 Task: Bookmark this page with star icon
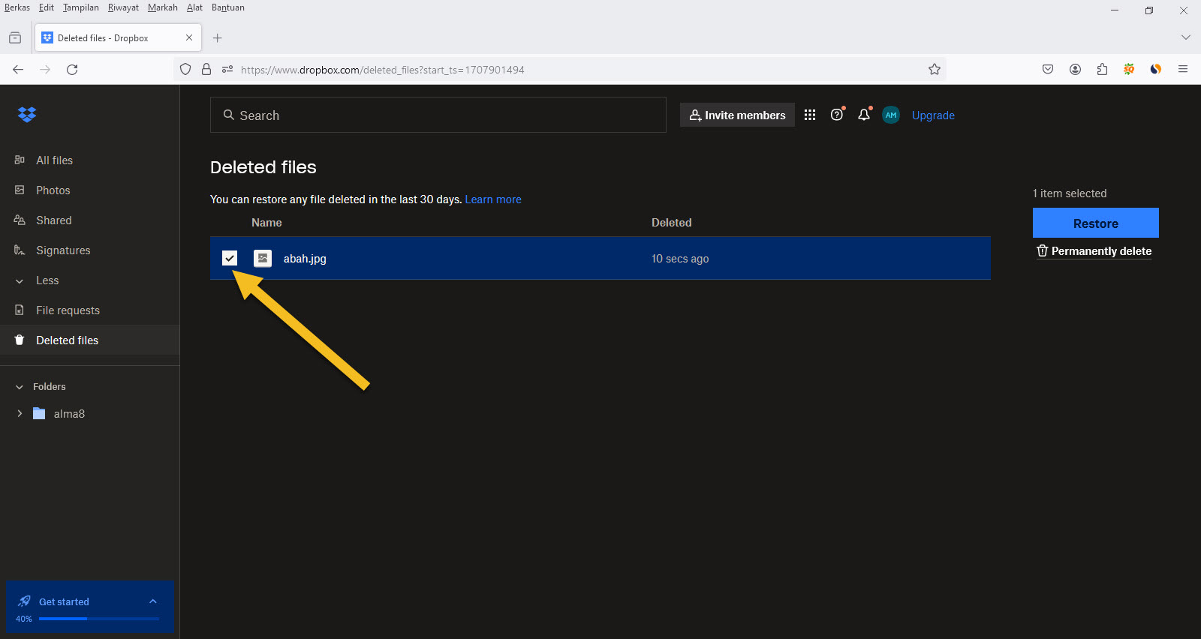click(935, 70)
